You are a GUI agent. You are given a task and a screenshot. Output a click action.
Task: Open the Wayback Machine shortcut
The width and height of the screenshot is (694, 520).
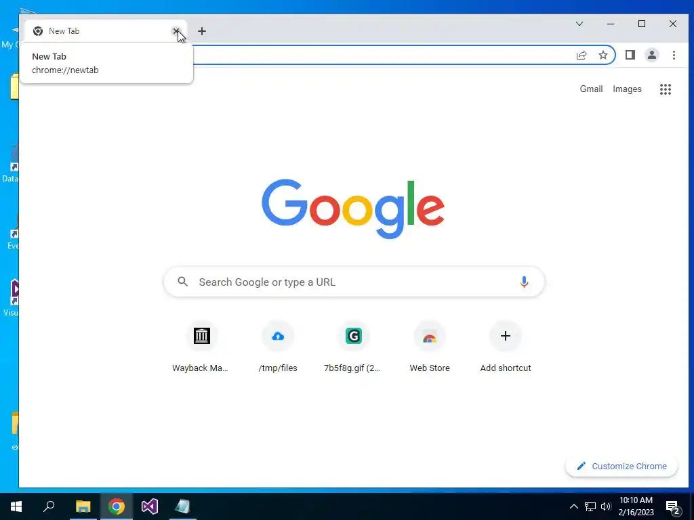click(201, 347)
